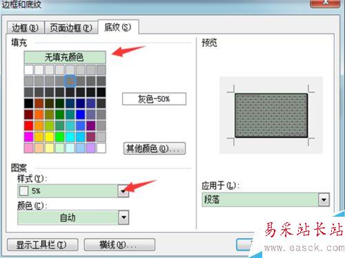This screenshot has height=258, width=345.
Task: Pick the indigo fill swatch
Action: coord(90,103)
